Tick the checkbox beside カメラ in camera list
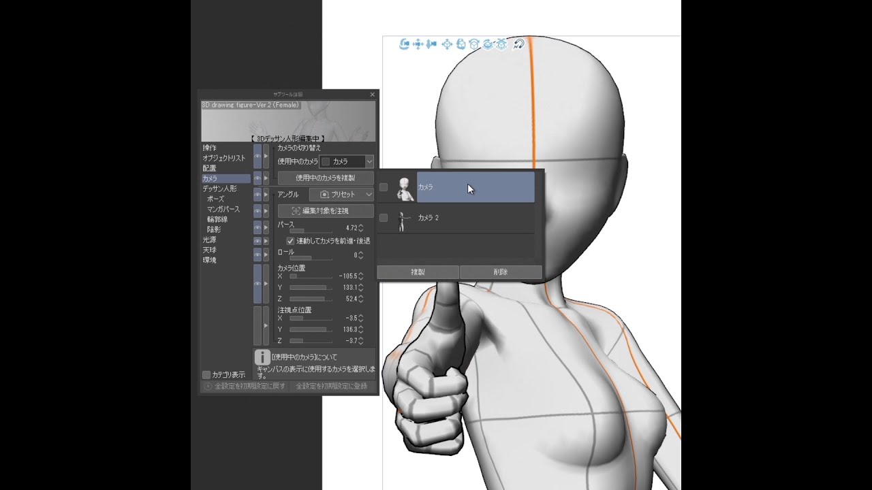872x490 pixels. pos(384,187)
